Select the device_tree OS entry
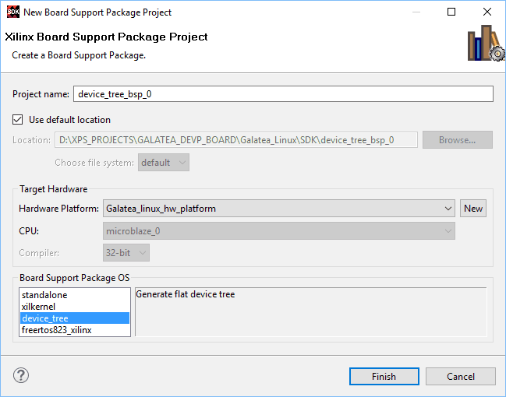This screenshot has height=397, width=506. 45,318
